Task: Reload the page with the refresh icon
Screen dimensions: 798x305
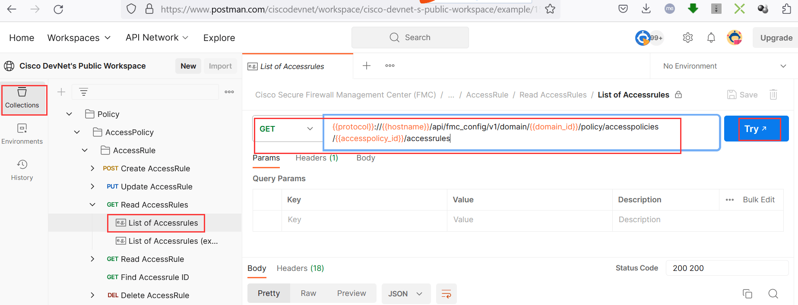Action: point(58,9)
